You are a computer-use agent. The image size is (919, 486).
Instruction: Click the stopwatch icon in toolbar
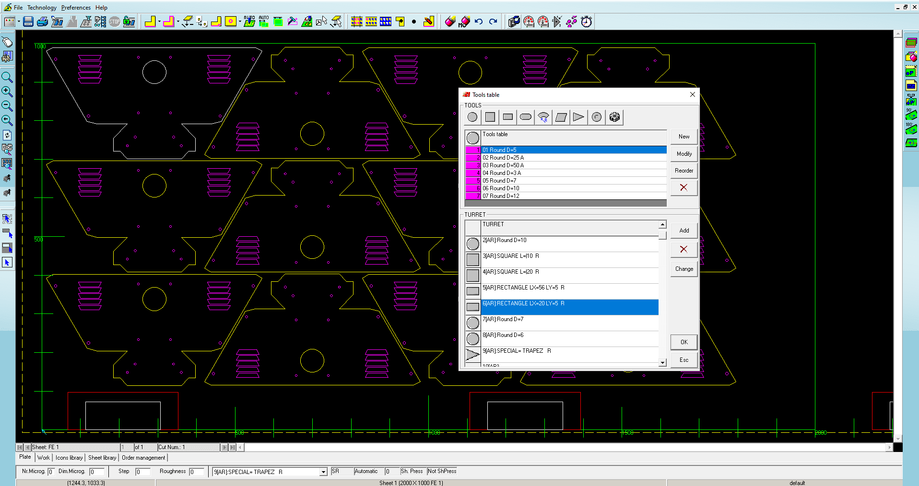click(586, 22)
